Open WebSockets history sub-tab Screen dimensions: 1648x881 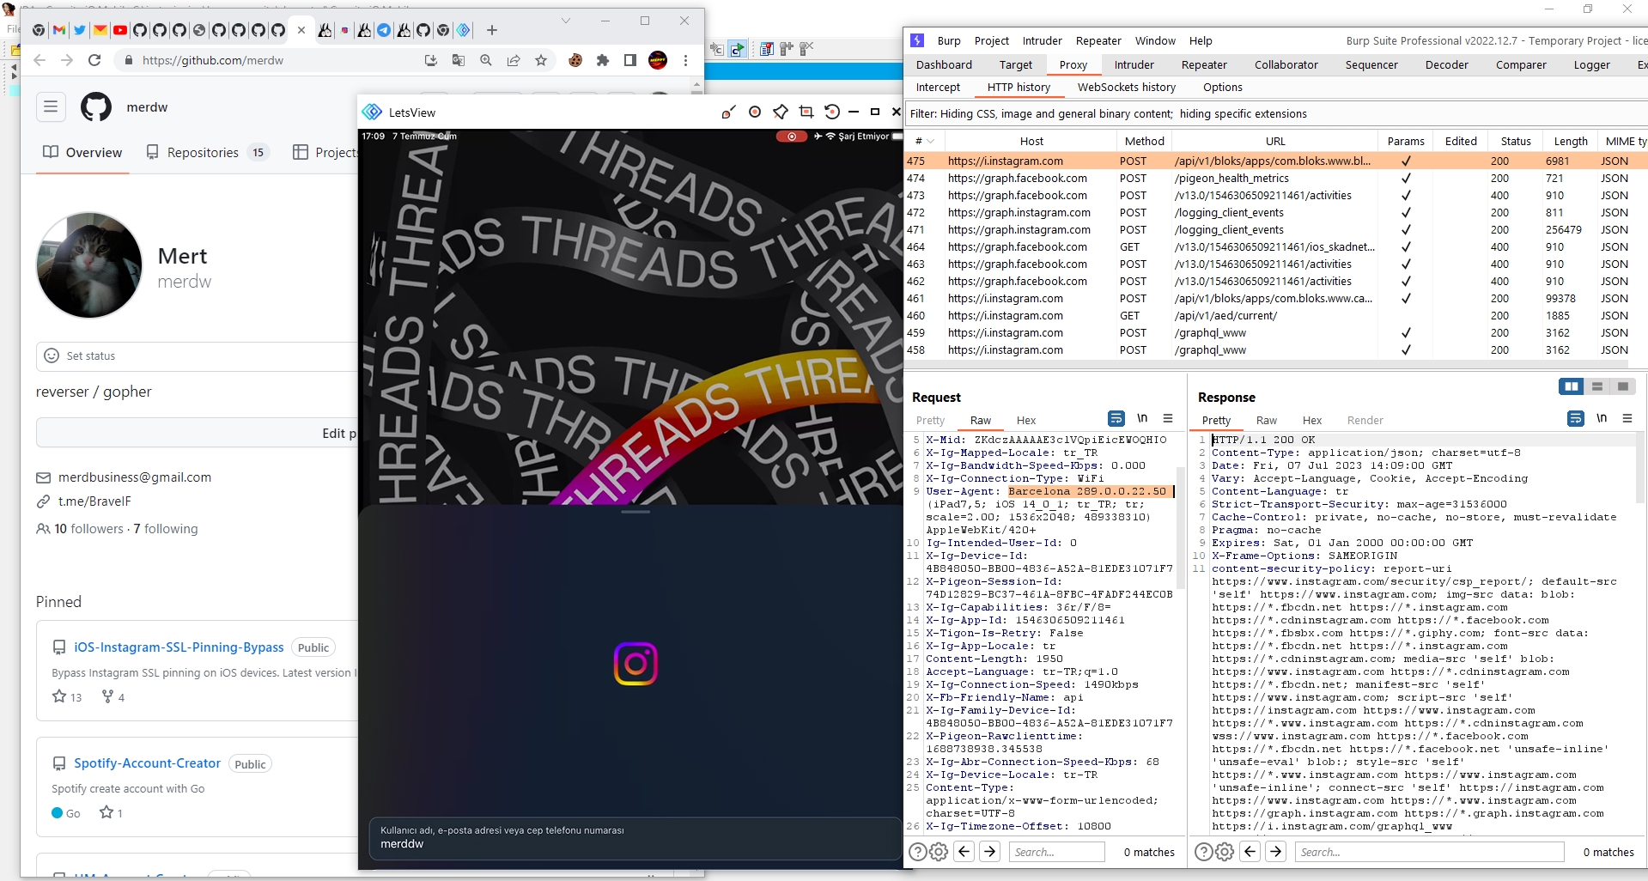[1127, 87]
